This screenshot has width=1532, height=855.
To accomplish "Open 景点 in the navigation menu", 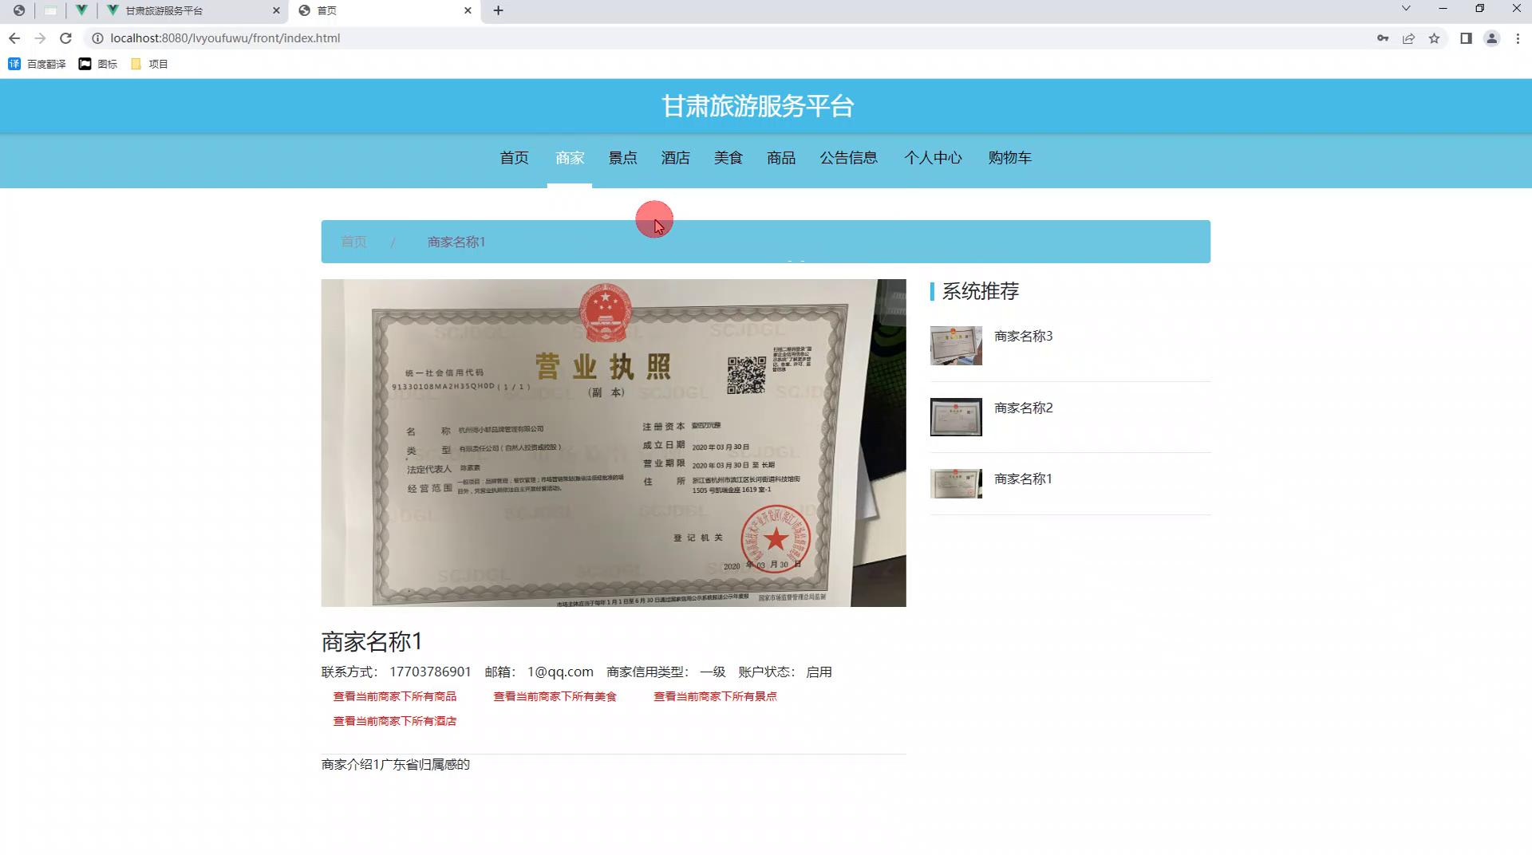I will [x=622, y=158].
